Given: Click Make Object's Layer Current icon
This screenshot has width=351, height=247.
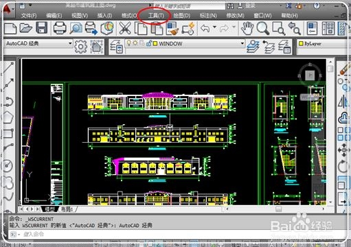Looking at the screenshot, I should point(253,47).
